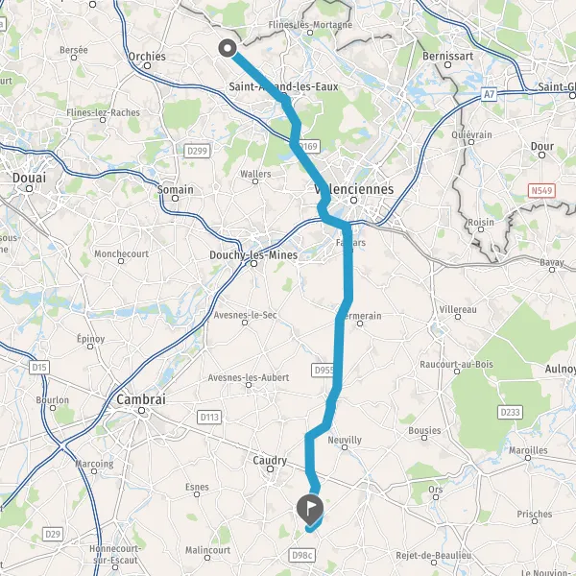576x576 pixels.
Task: Click the A7 motorway shield
Action: (489, 94)
